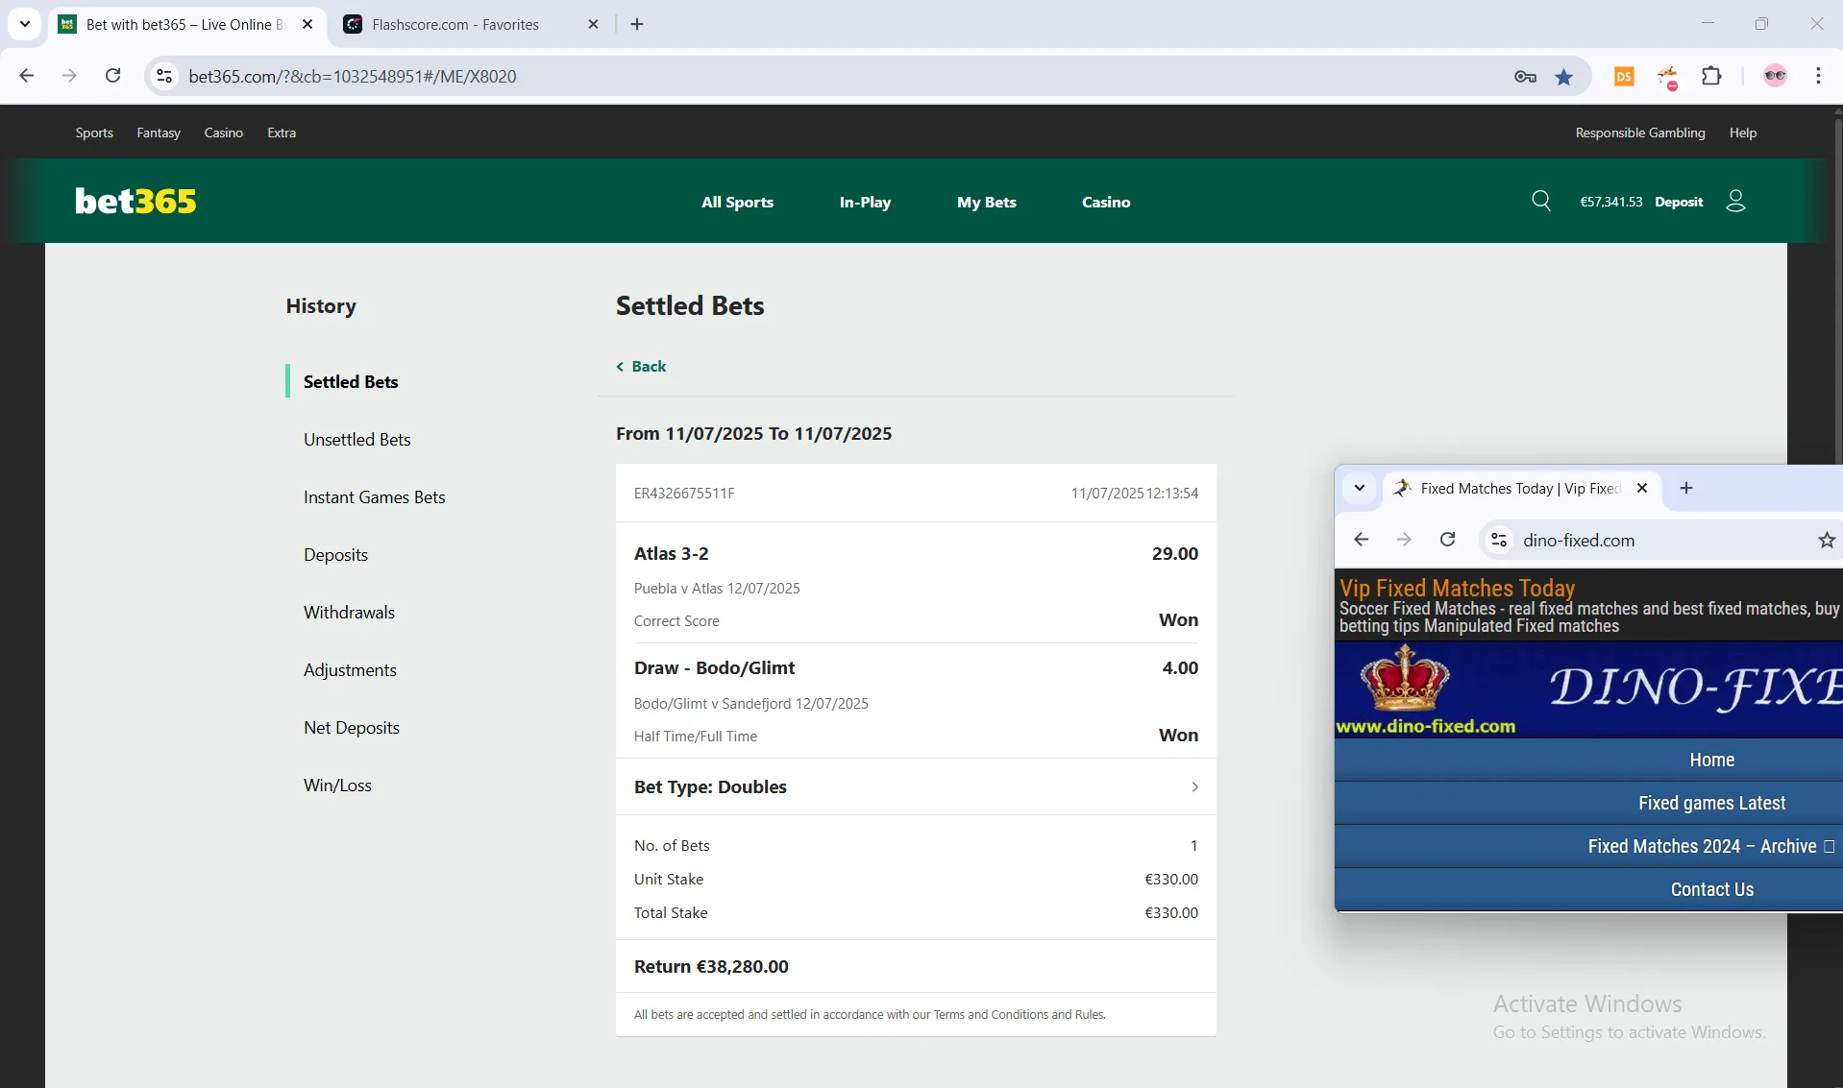Expand the tab search dropdown arrow

pyautogui.click(x=25, y=24)
